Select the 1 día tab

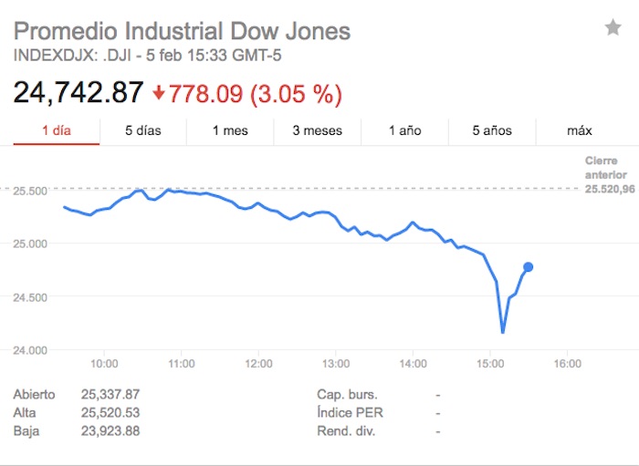57,130
